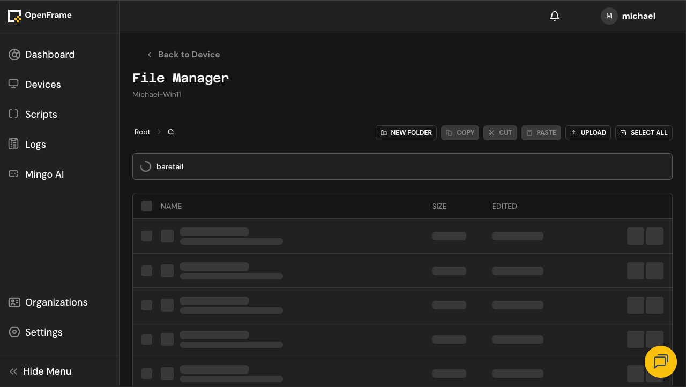Create a folder with New Folder
686x387 pixels.
pos(406,133)
